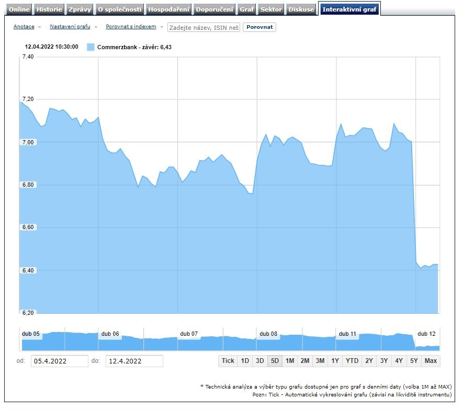
Task: Click the 'do' end date field
Action: point(134,361)
